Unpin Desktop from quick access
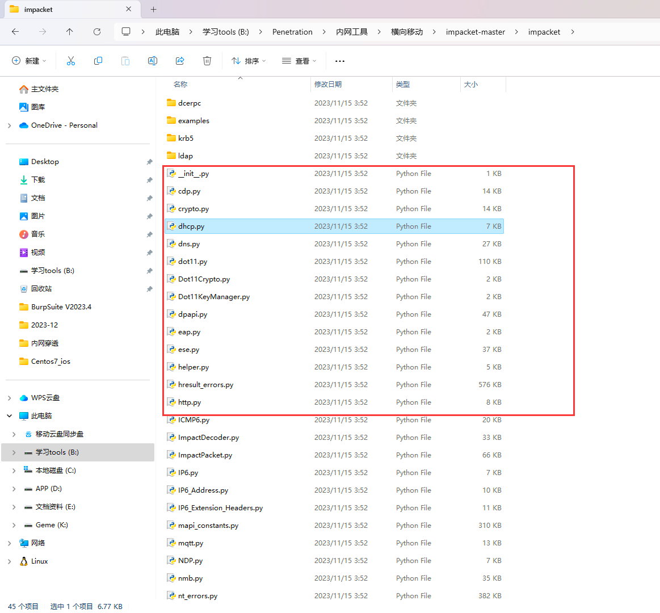660x613 pixels. 149,162
